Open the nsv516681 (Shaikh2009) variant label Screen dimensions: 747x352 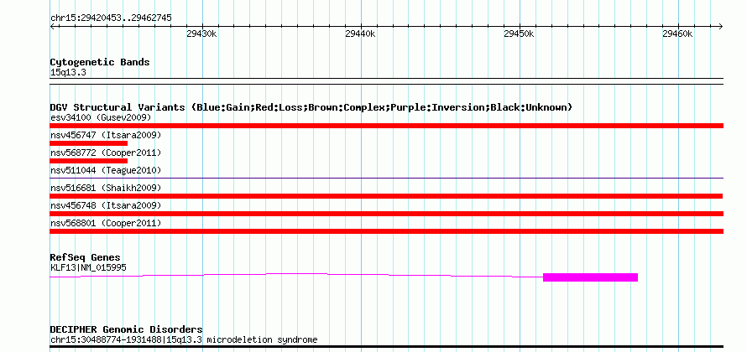106,188
